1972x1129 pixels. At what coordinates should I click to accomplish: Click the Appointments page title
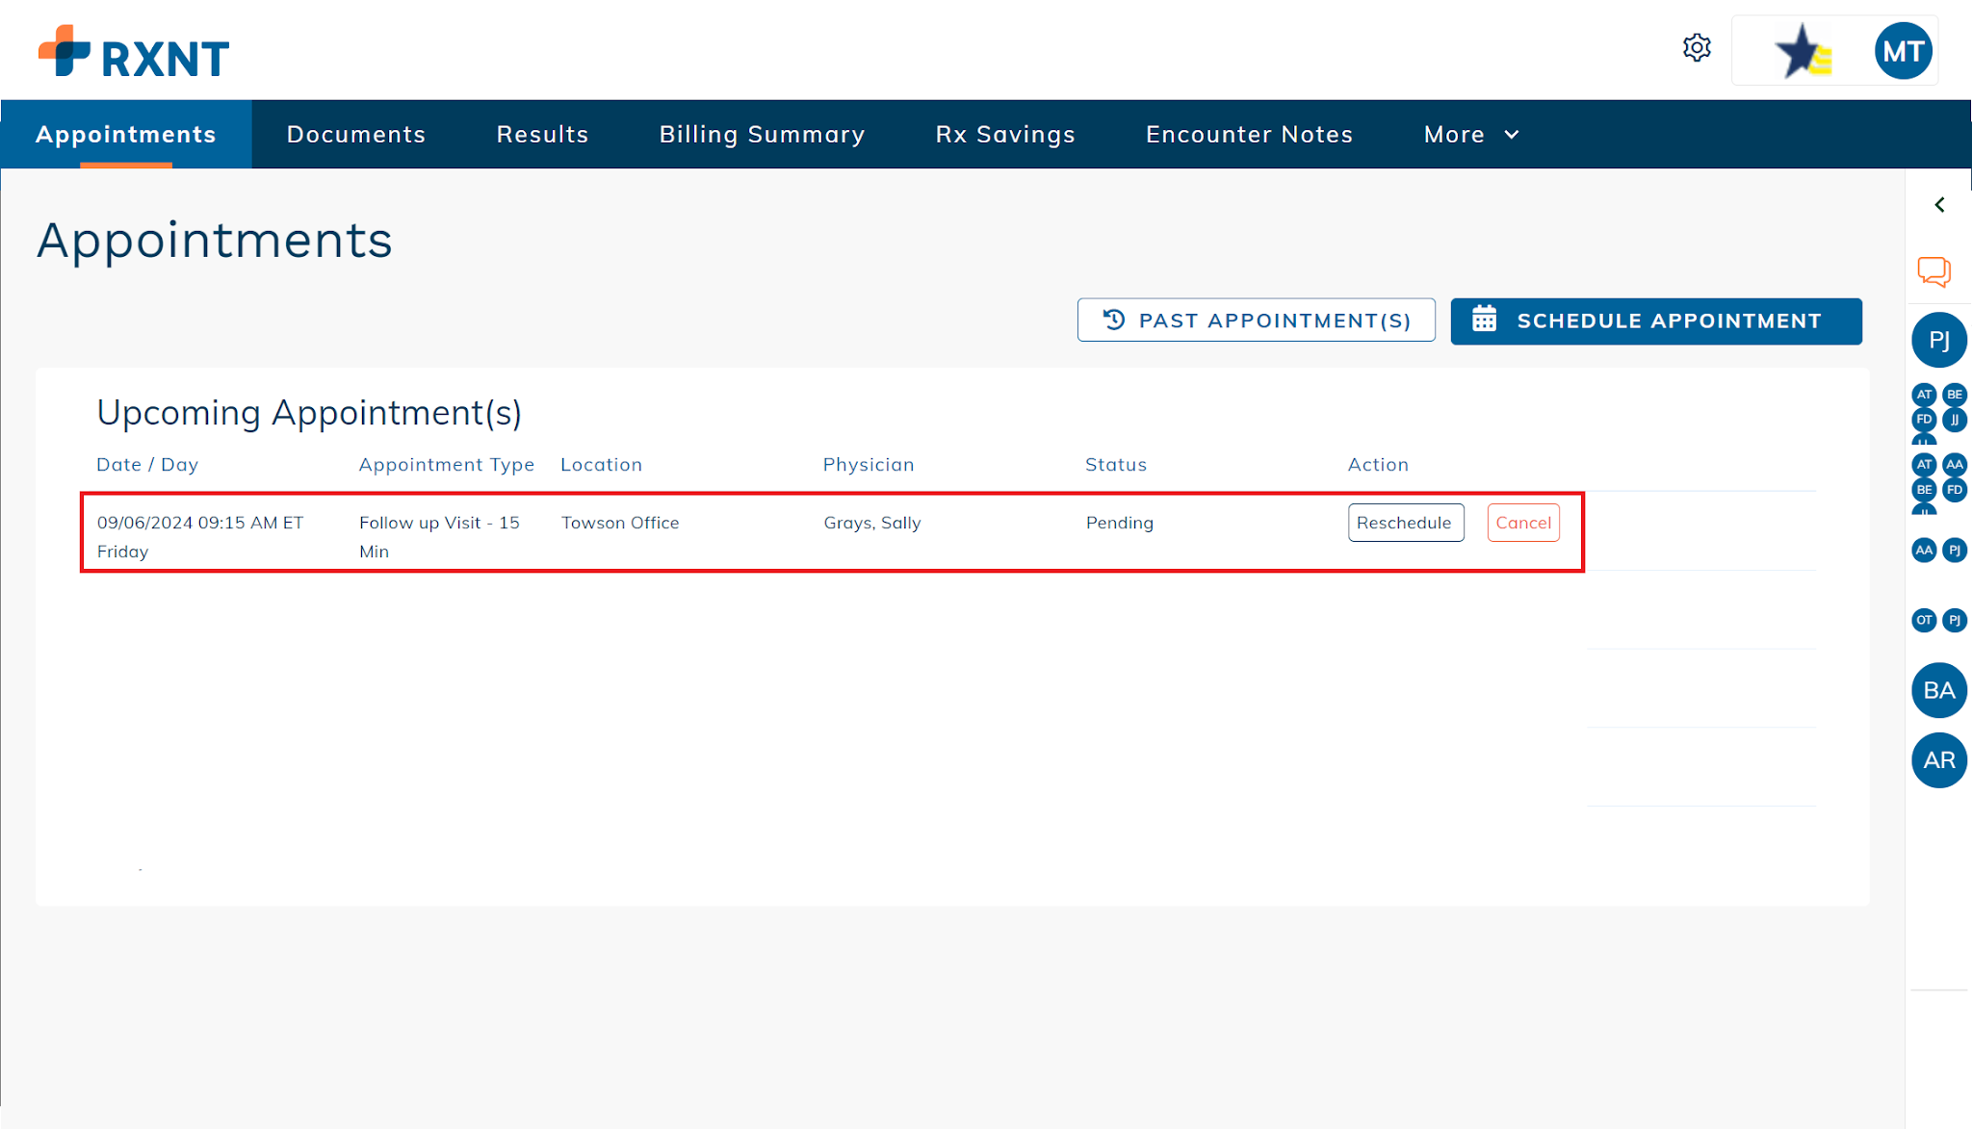pos(215,241)
